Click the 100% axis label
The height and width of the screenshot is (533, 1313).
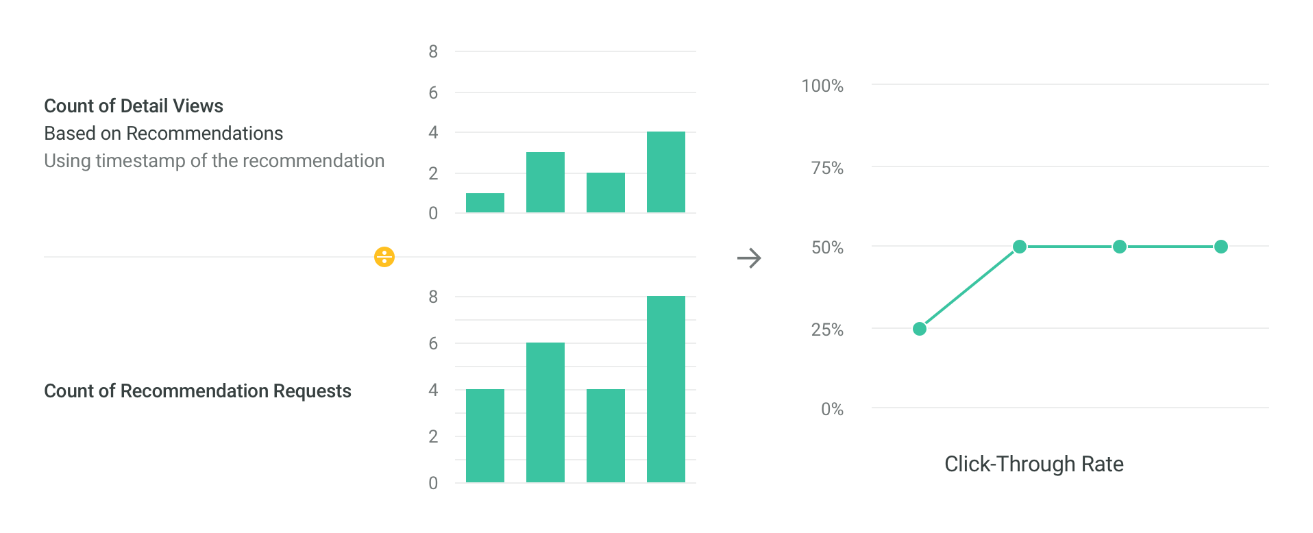coord(822,86)
